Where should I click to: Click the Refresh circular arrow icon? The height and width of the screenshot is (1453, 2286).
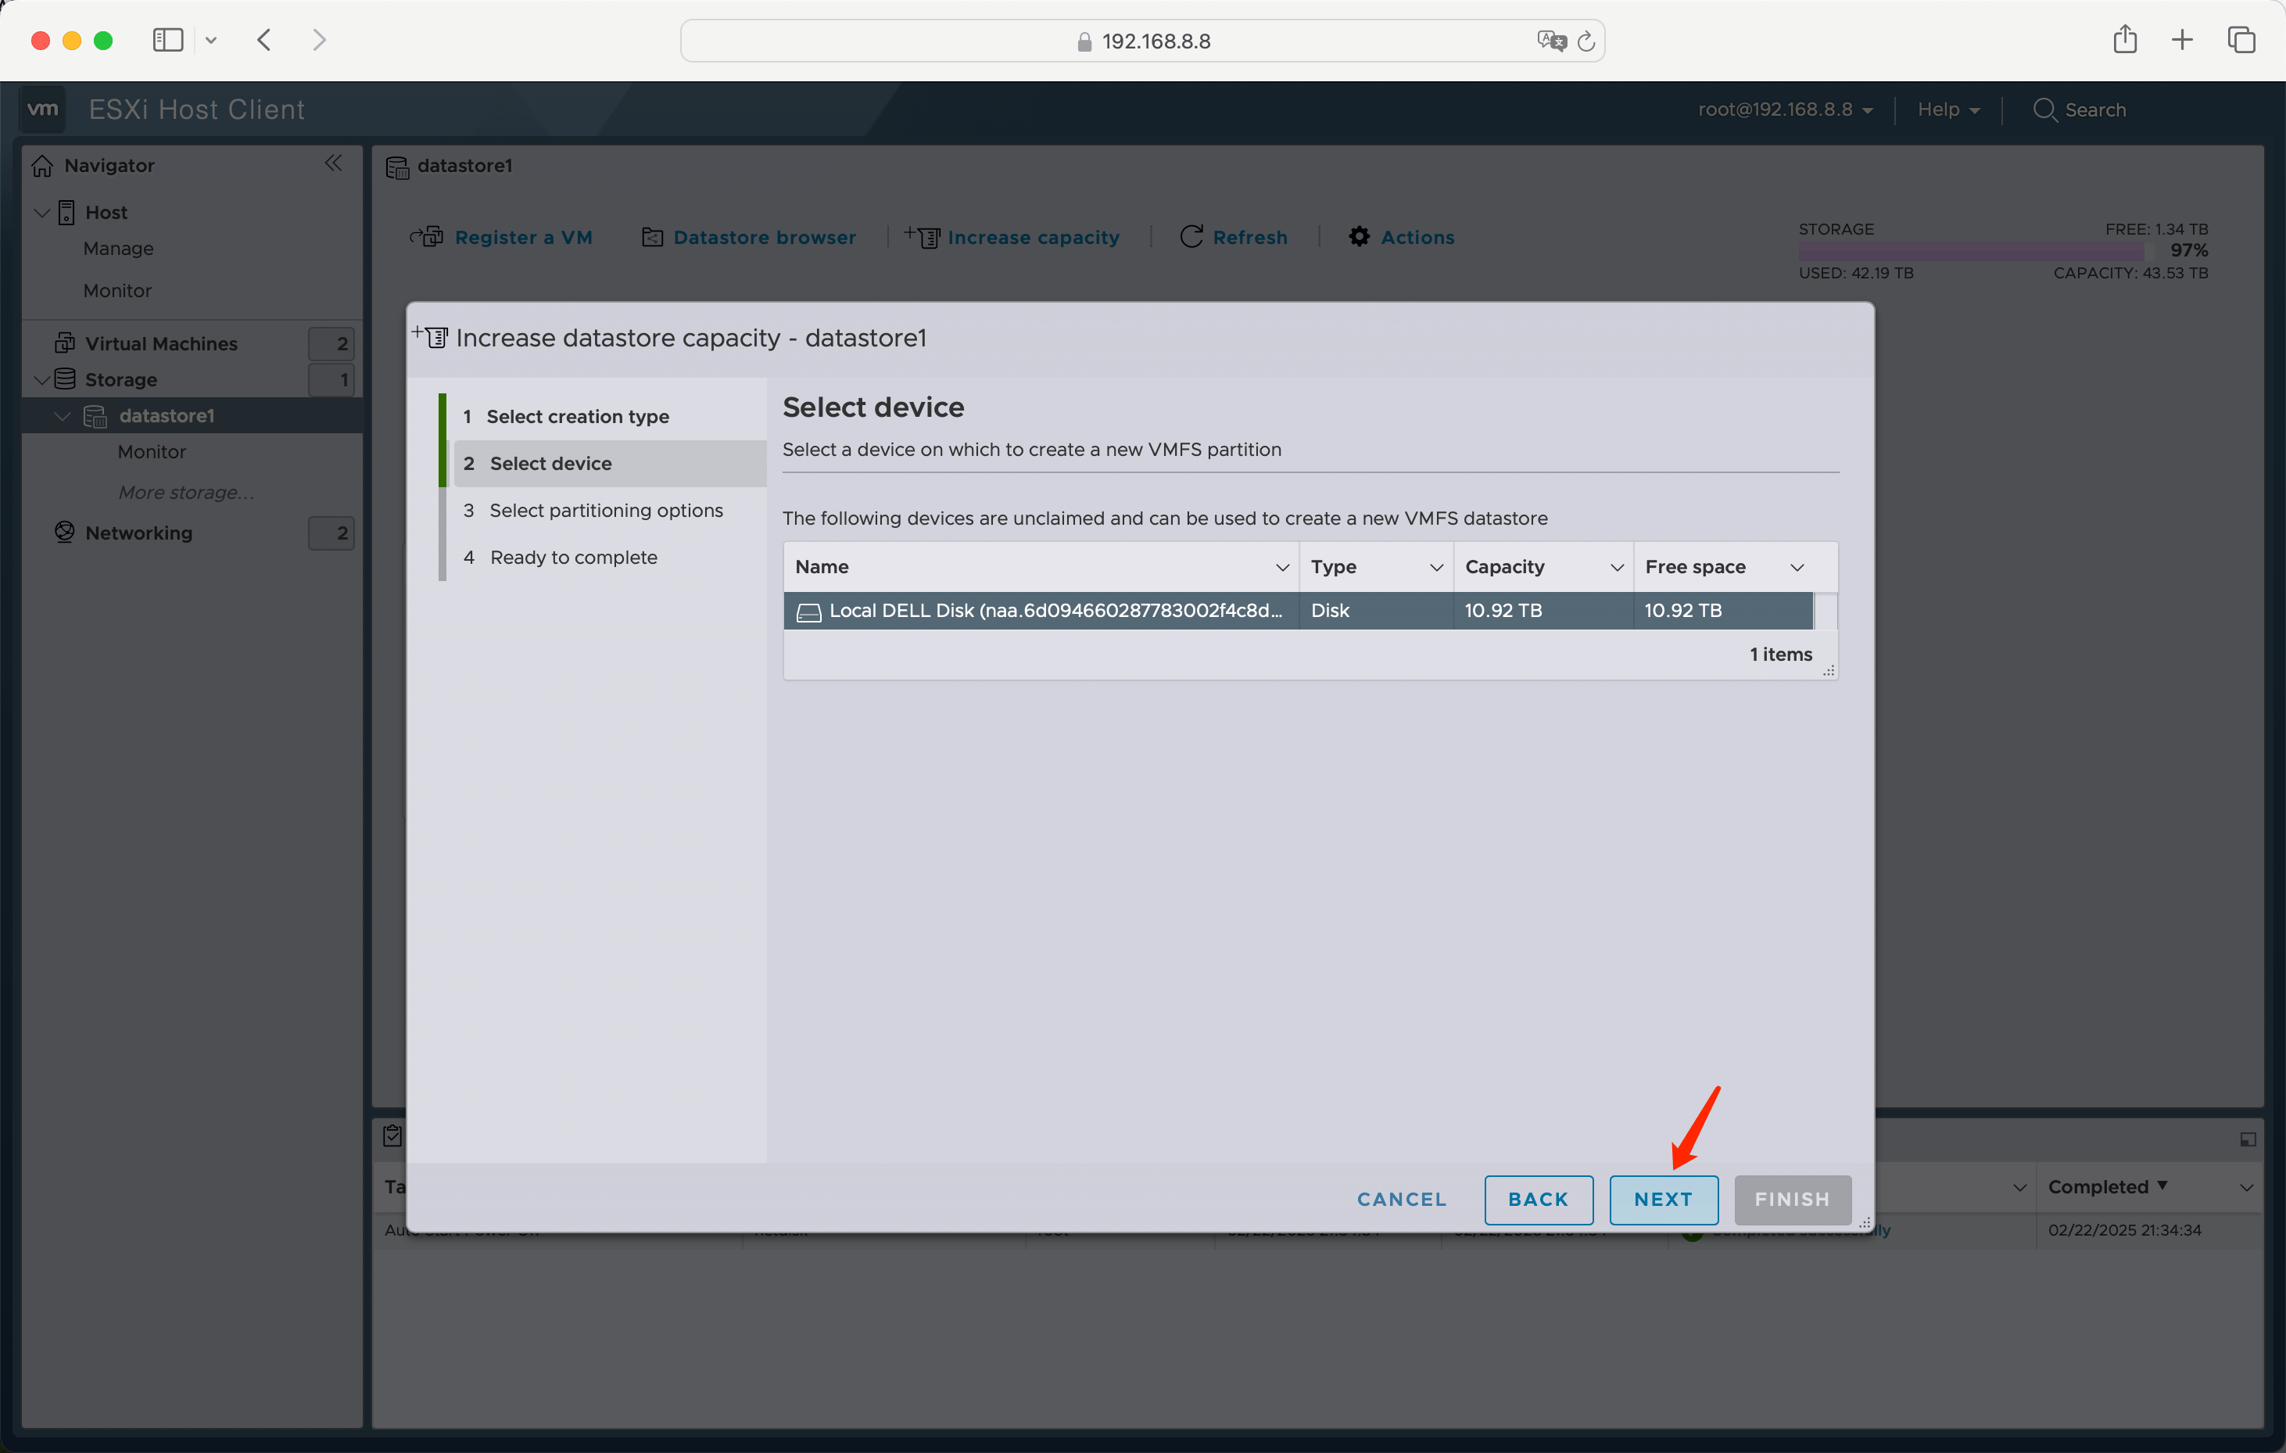tap(1191, 236)
